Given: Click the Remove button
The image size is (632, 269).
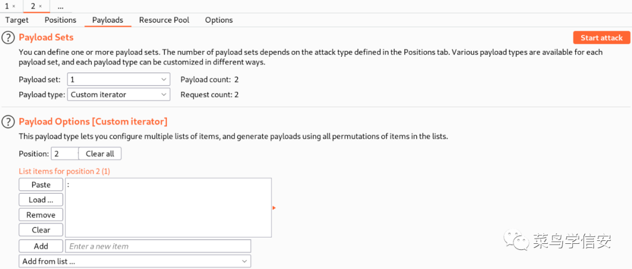Looking at the screenshot, I should click(41, 215).
